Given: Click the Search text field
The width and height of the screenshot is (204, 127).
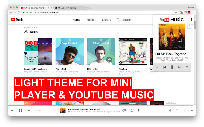Looking at the screenshot, I should (127, 20).
